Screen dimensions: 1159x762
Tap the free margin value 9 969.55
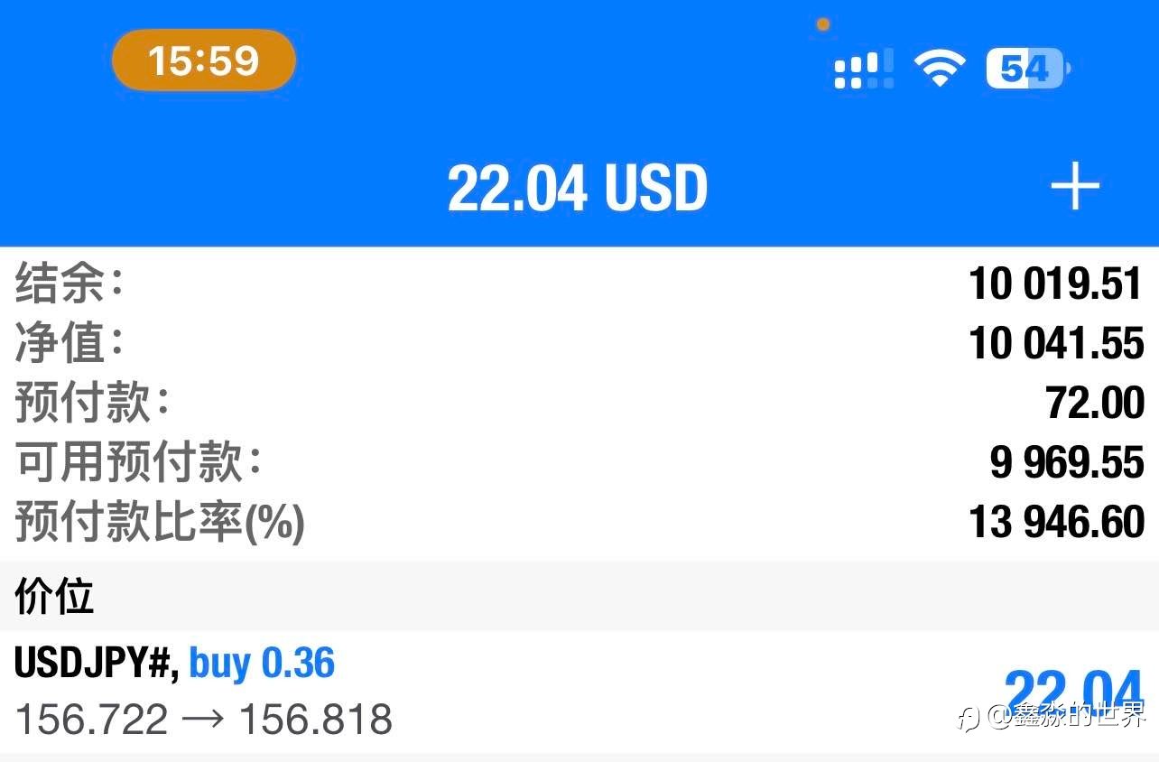coord(1067,462)
